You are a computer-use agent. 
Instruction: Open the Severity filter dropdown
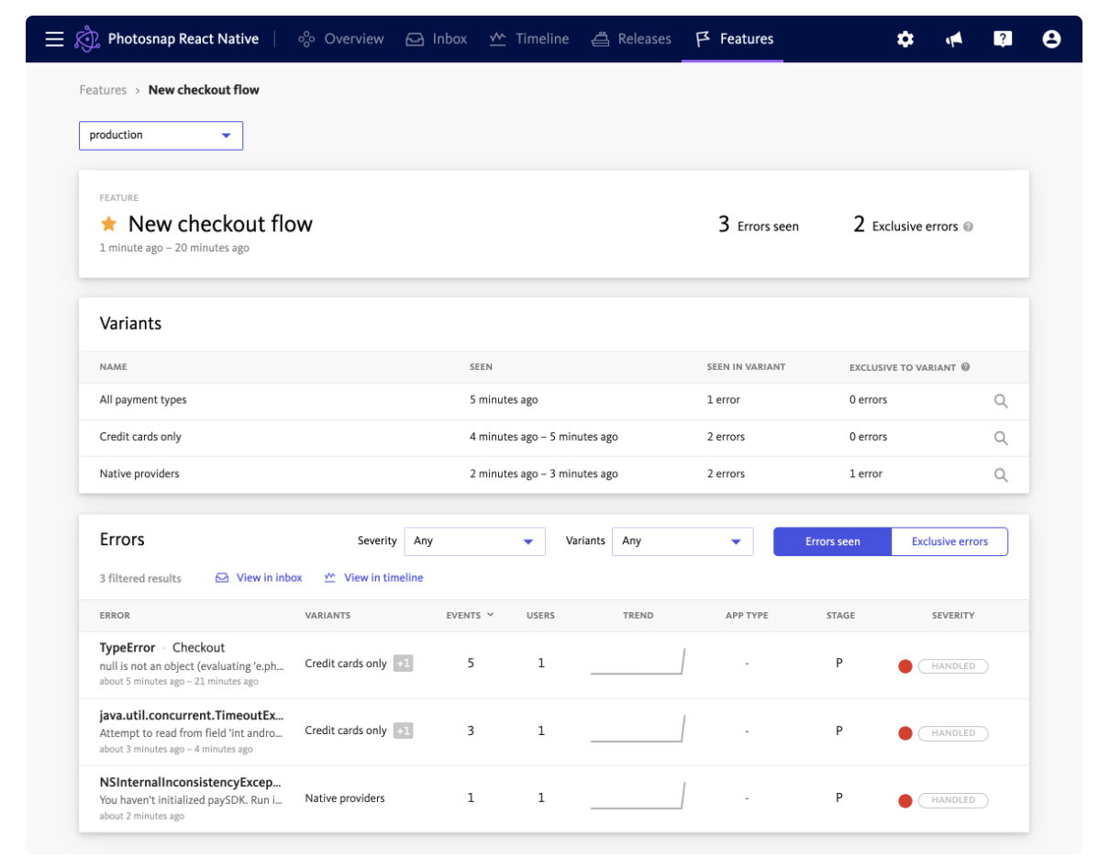pyautogui.click(x=474, y=541)
